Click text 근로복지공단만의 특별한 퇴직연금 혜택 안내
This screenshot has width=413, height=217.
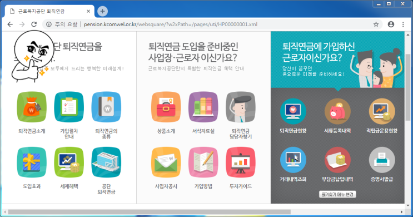(196, 68)
